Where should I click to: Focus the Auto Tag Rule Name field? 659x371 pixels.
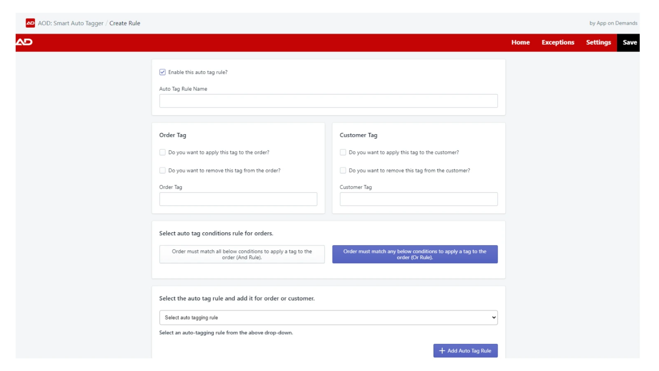328,101
